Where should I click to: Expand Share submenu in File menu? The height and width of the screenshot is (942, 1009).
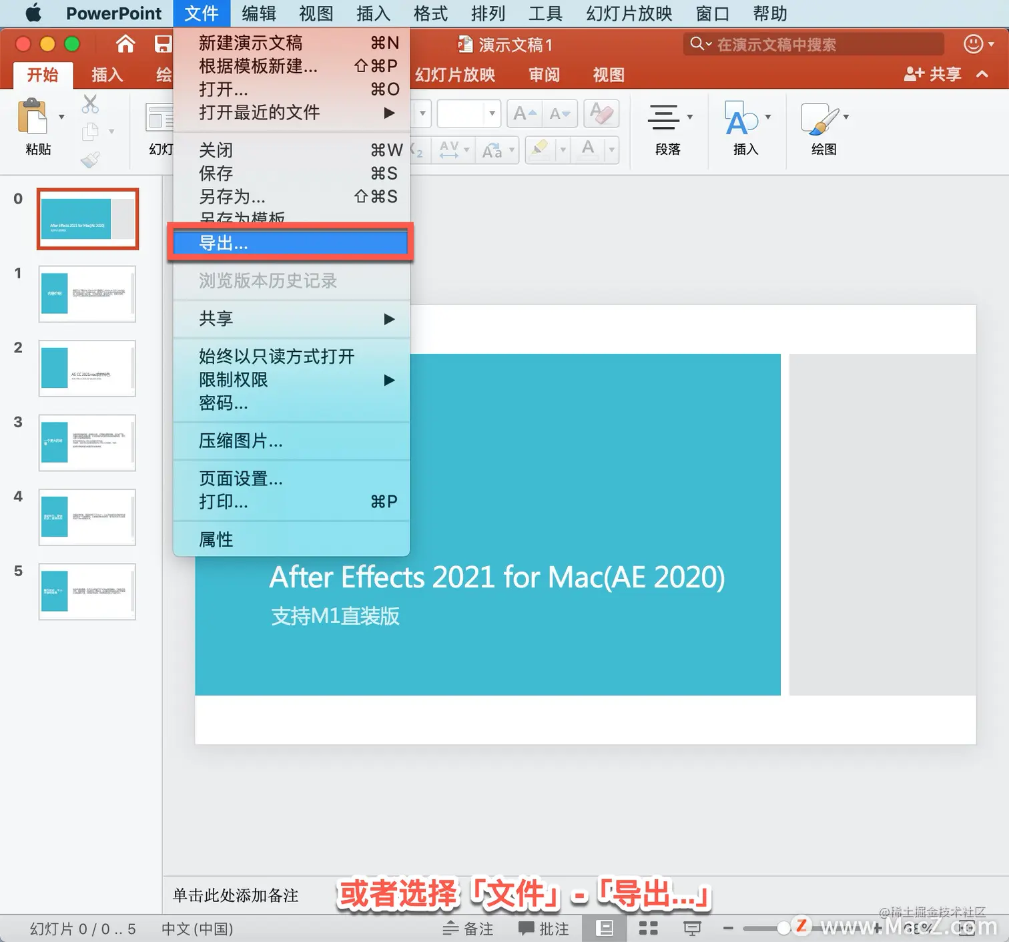click(x=292, y=318)
